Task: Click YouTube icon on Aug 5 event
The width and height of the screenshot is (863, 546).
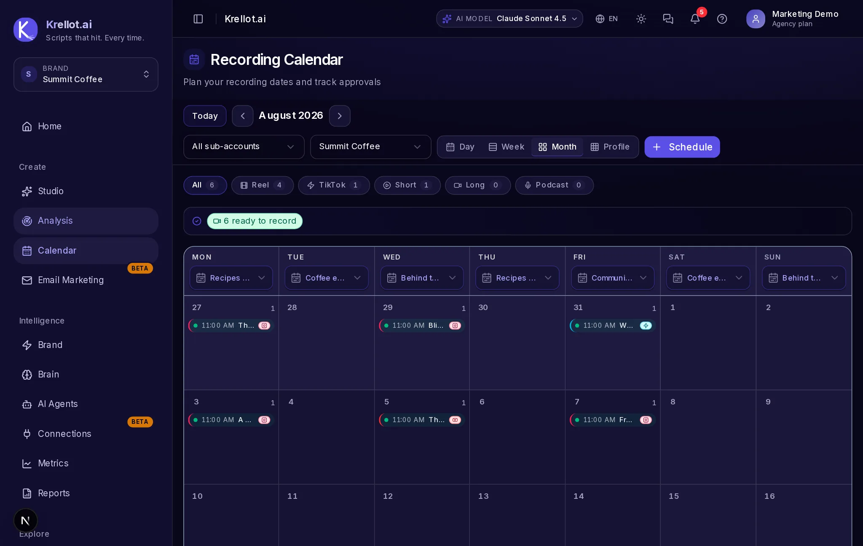Action: point(455,420)
